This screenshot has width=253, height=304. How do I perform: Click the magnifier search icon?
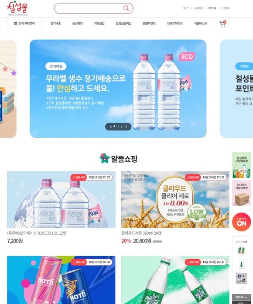[x=126, y=8]
